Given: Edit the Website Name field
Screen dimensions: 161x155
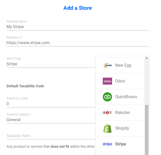Looking at the screenshot, I should coord(78,27).
